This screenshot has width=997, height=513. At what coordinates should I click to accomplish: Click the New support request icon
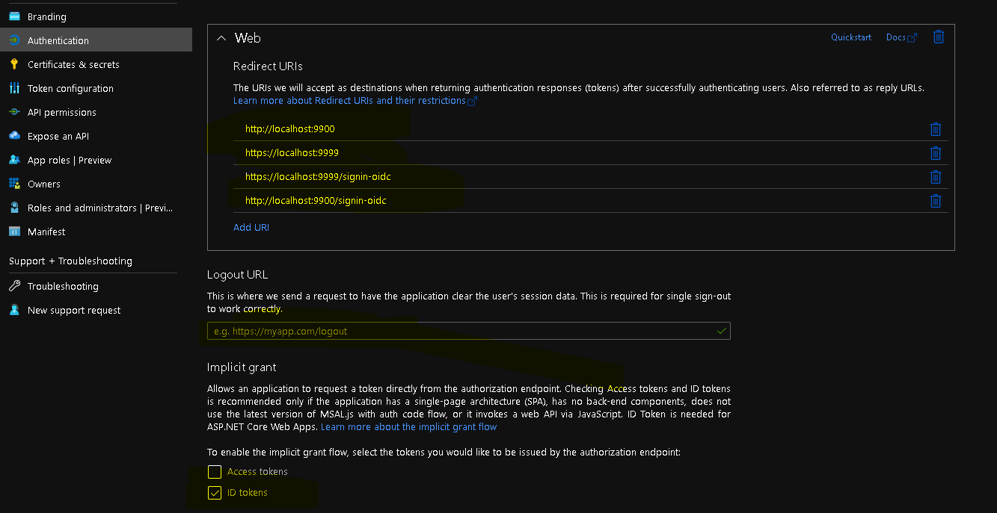click(x=14, y=310)
